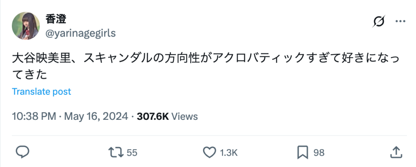Click the 307.6K view count
This screenshot has height=167, width=416.
tap(153, 117)
